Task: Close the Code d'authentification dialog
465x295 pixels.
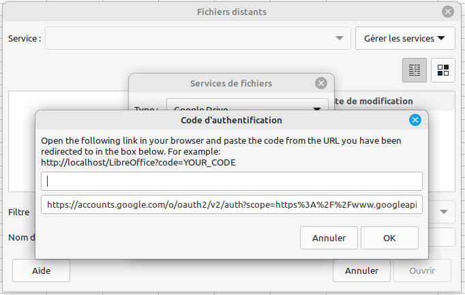Action: (415, 121)
